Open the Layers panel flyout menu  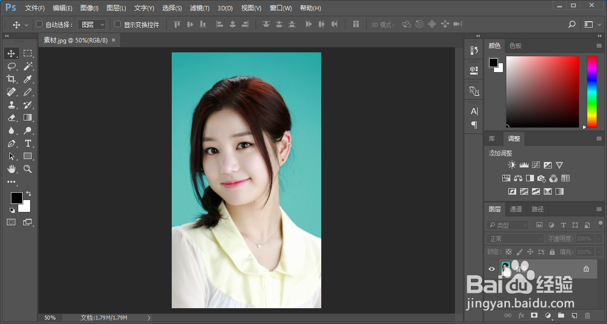pyautogui.click(x=599, y=209)
